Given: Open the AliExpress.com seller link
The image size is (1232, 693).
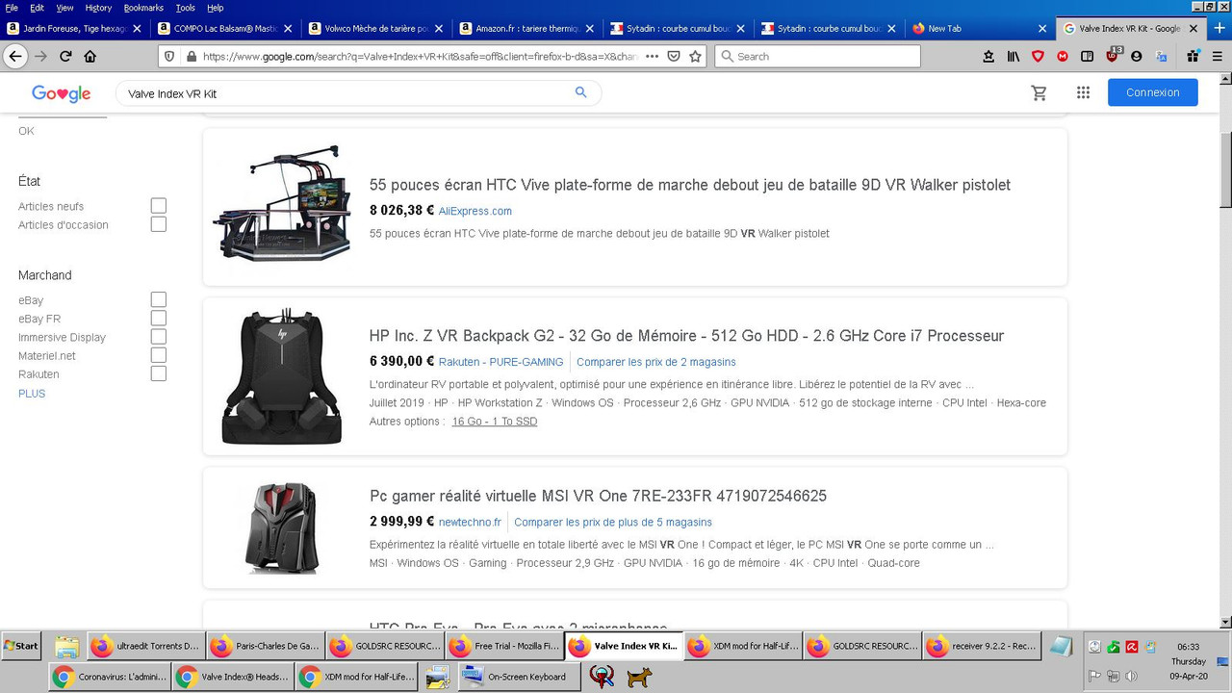Looking at the screenshot, I should (x=475, y=211).
